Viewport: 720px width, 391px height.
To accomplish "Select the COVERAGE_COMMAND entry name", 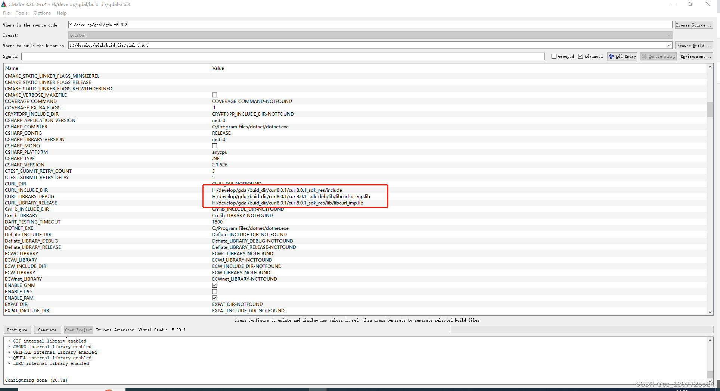I will [31, 101].
